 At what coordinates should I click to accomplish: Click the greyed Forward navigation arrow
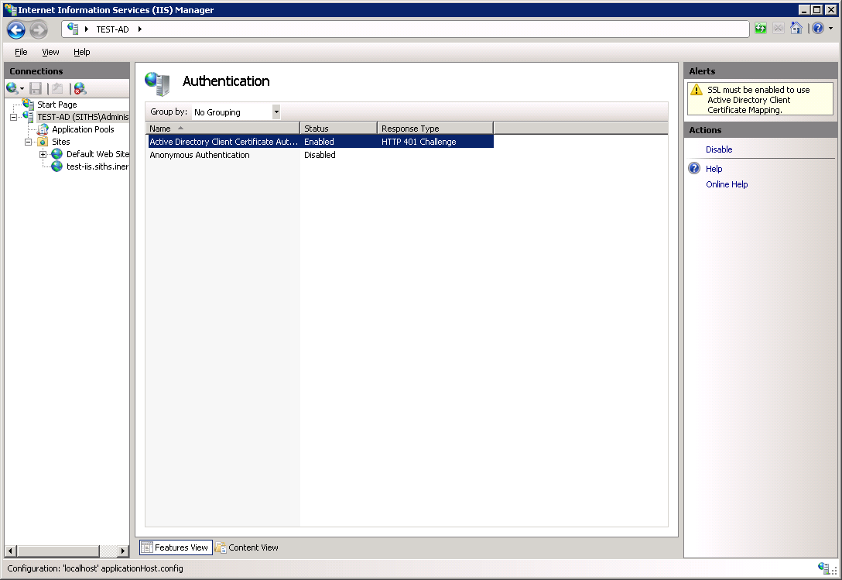(39, 29)
